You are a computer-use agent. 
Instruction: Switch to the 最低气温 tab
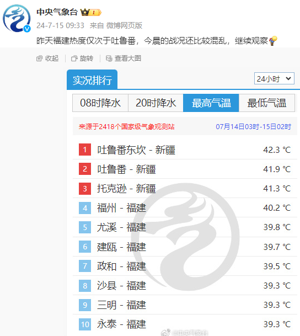click(267, 103)
